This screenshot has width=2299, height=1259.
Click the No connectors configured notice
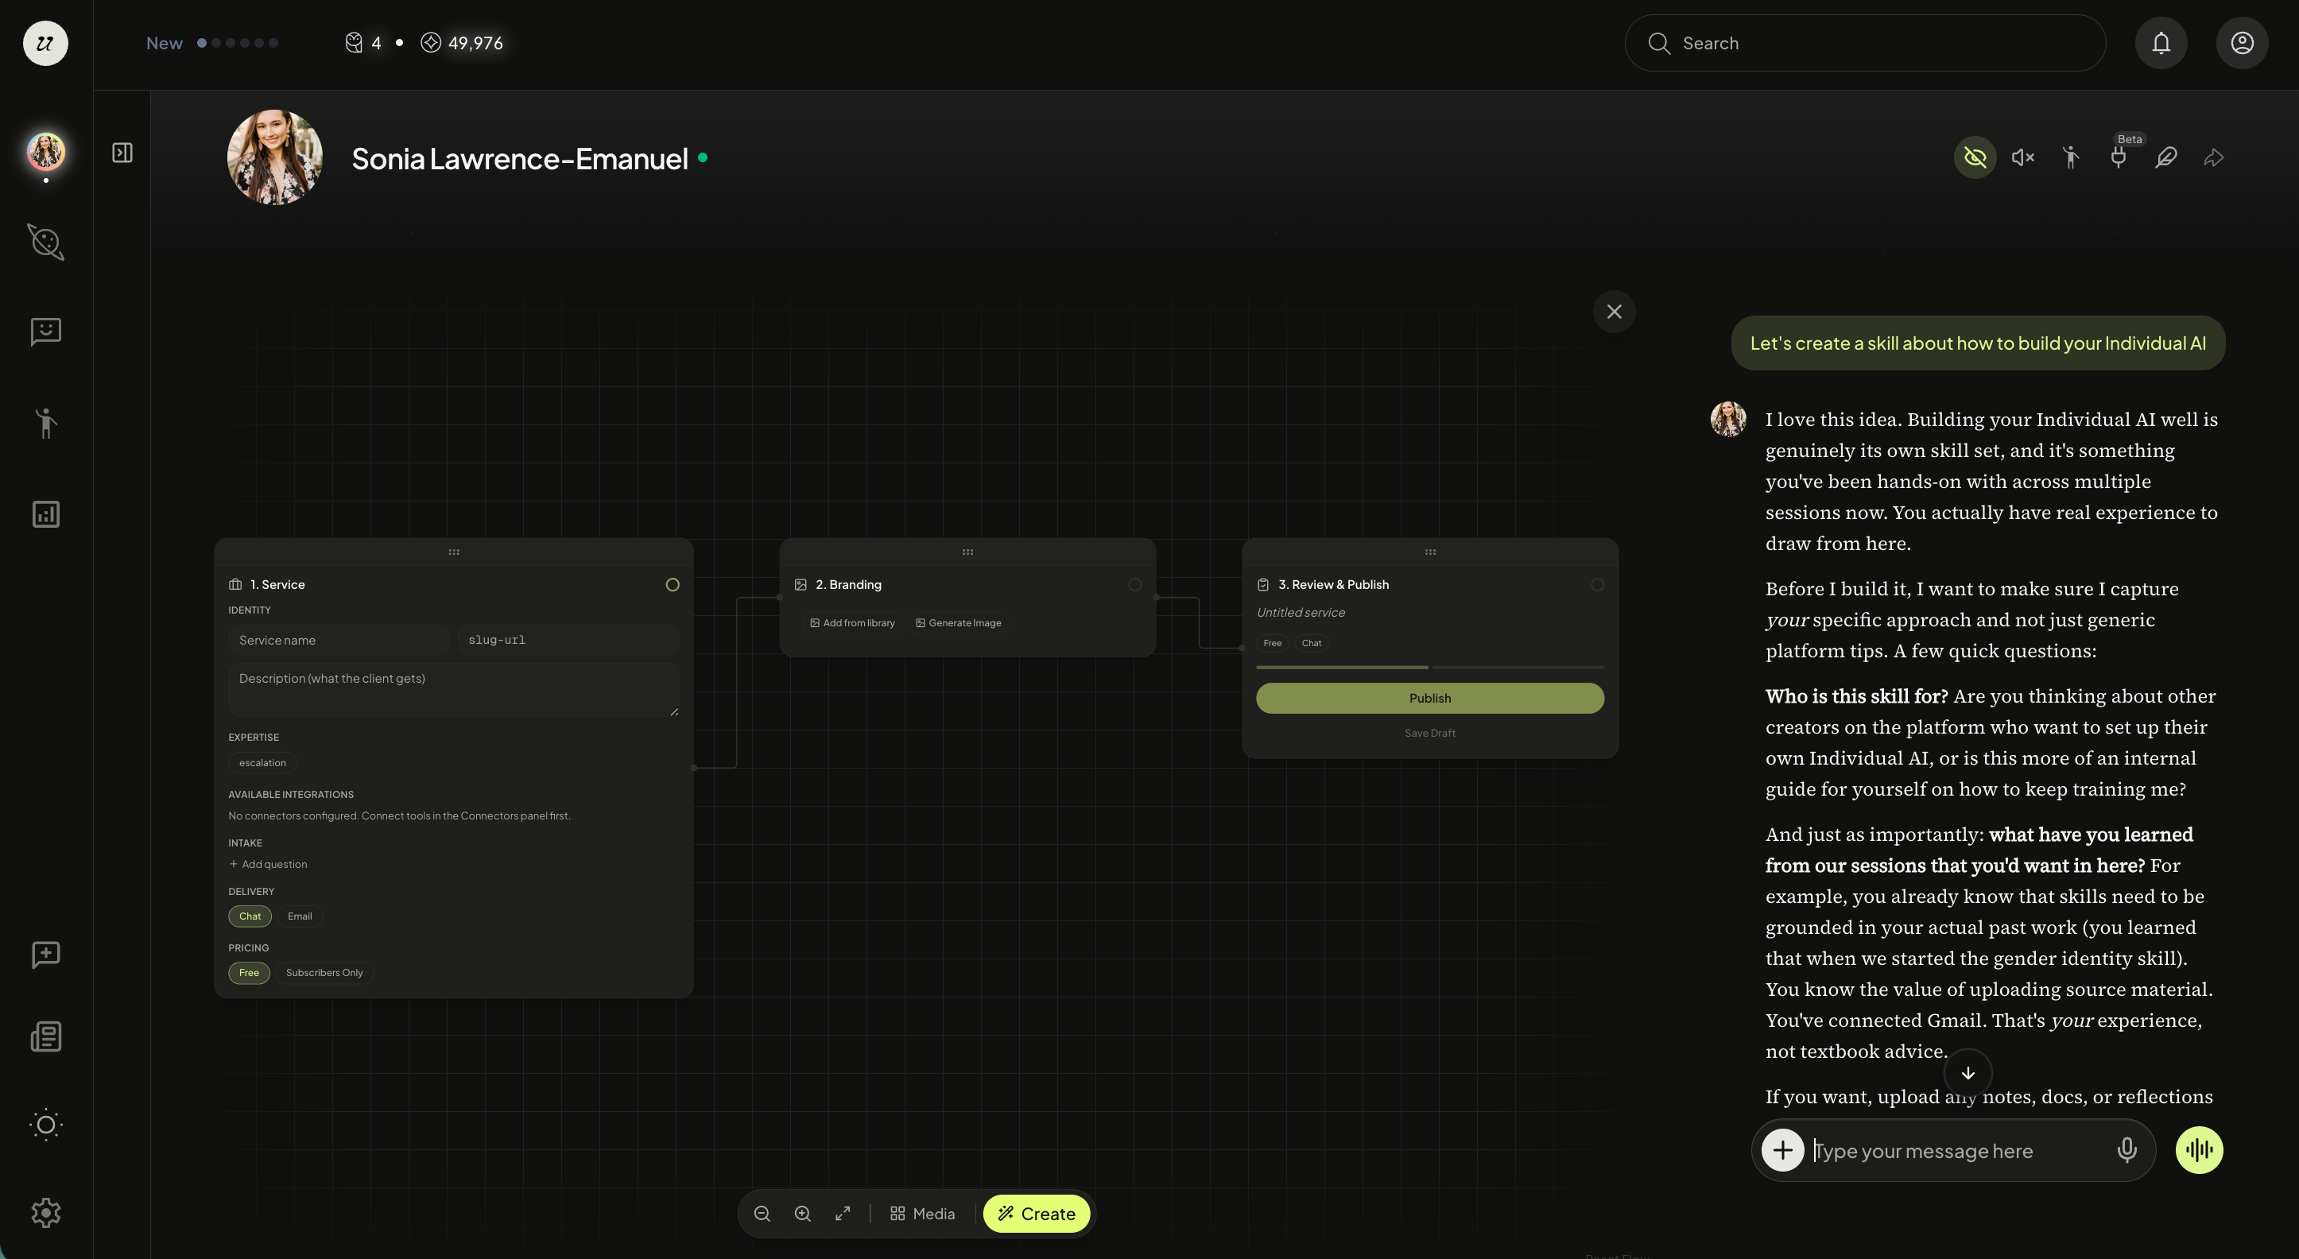399,815
